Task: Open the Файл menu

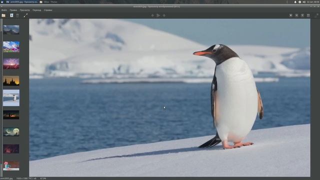Action: click(x=4, y=10)
